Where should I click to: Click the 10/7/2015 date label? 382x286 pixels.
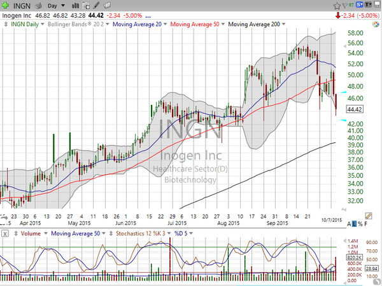point(332,220)
